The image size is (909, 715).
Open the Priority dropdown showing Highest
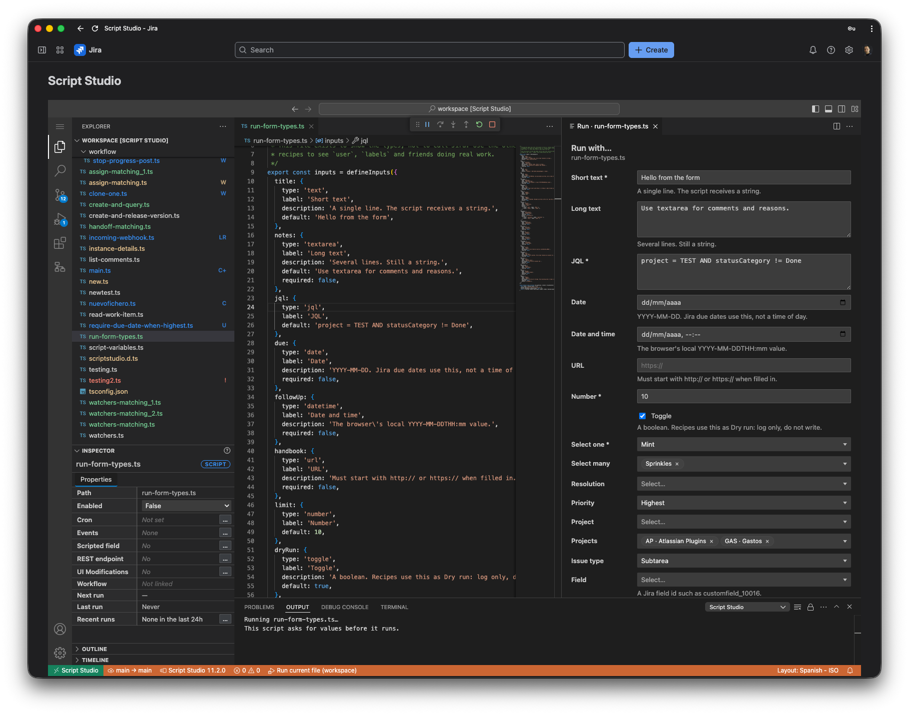[x=744, y=503]
